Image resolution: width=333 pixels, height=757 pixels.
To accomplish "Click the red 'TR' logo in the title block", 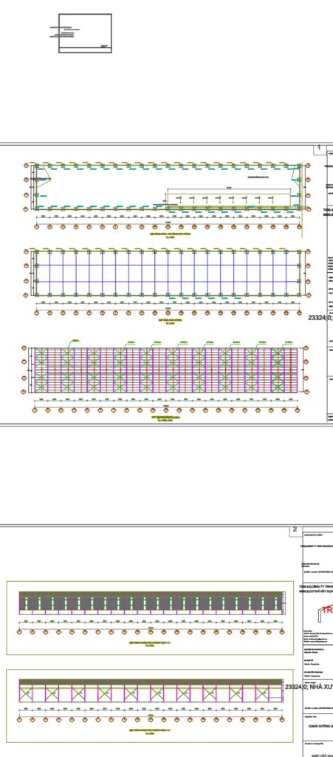I will click(327, 610).
